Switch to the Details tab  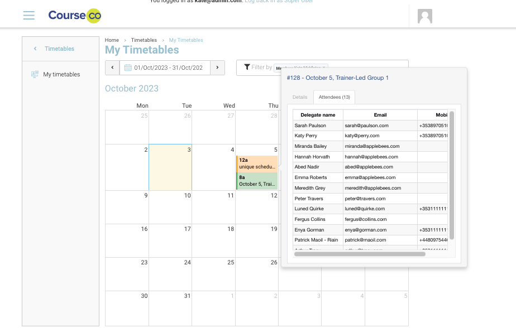(x=300, y=97)
